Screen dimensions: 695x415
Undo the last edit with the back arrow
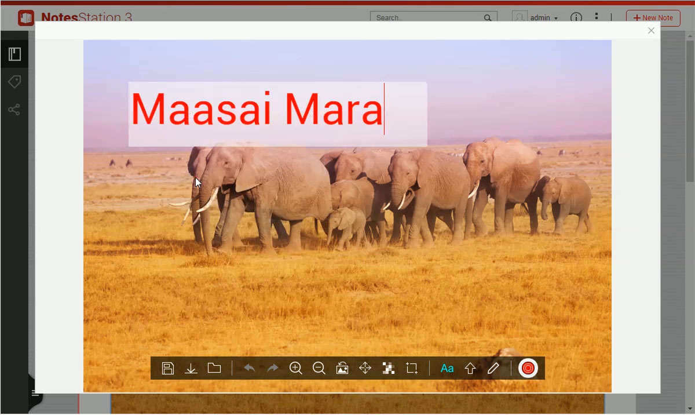point(250,368)
